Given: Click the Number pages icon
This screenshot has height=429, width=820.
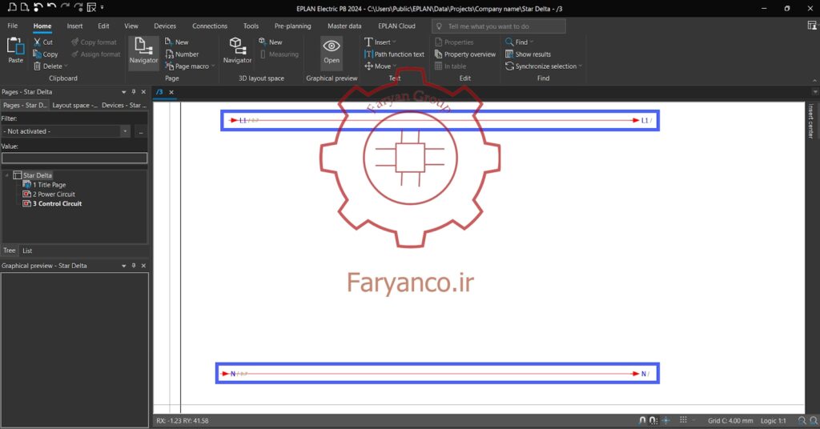Looking at the screenshot, I should (x=170, y=54).
